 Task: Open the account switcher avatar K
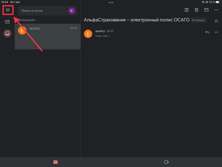tap(71, 11)
